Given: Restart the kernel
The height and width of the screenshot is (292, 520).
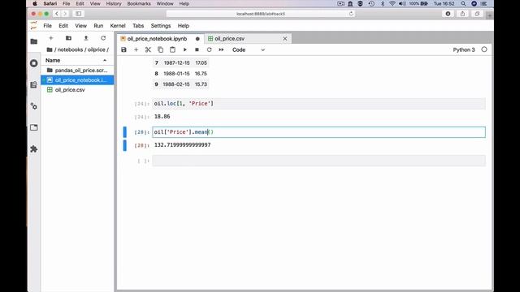Looking at the screenshot, I should click(x=209, y=49).
